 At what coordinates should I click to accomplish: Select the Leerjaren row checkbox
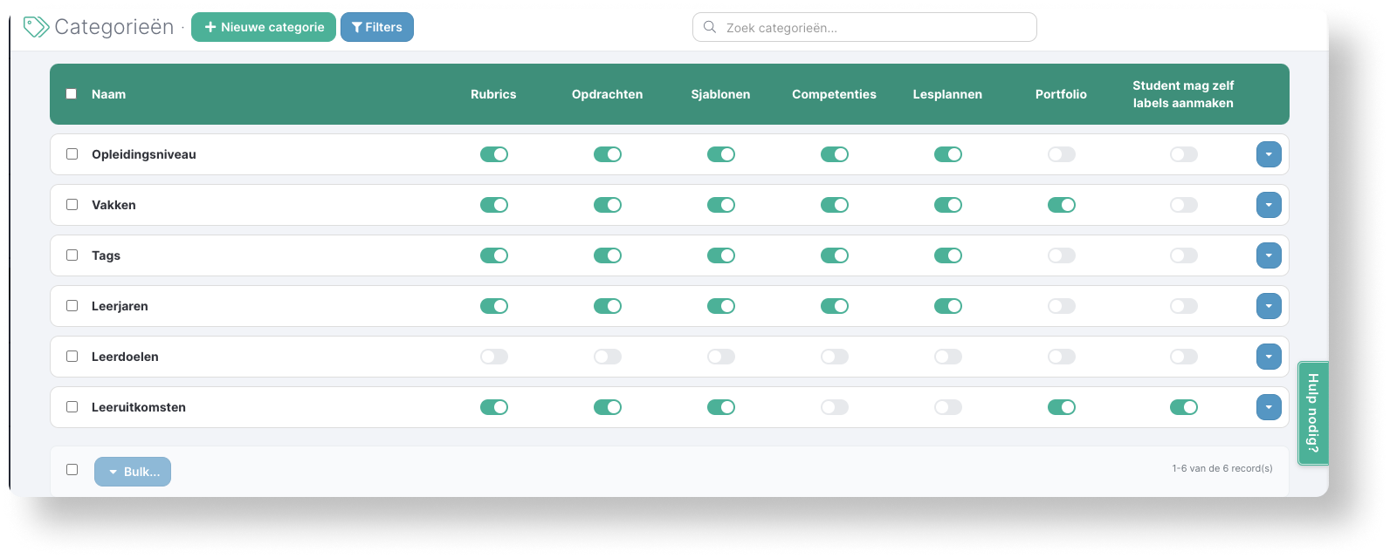[72, 305]
